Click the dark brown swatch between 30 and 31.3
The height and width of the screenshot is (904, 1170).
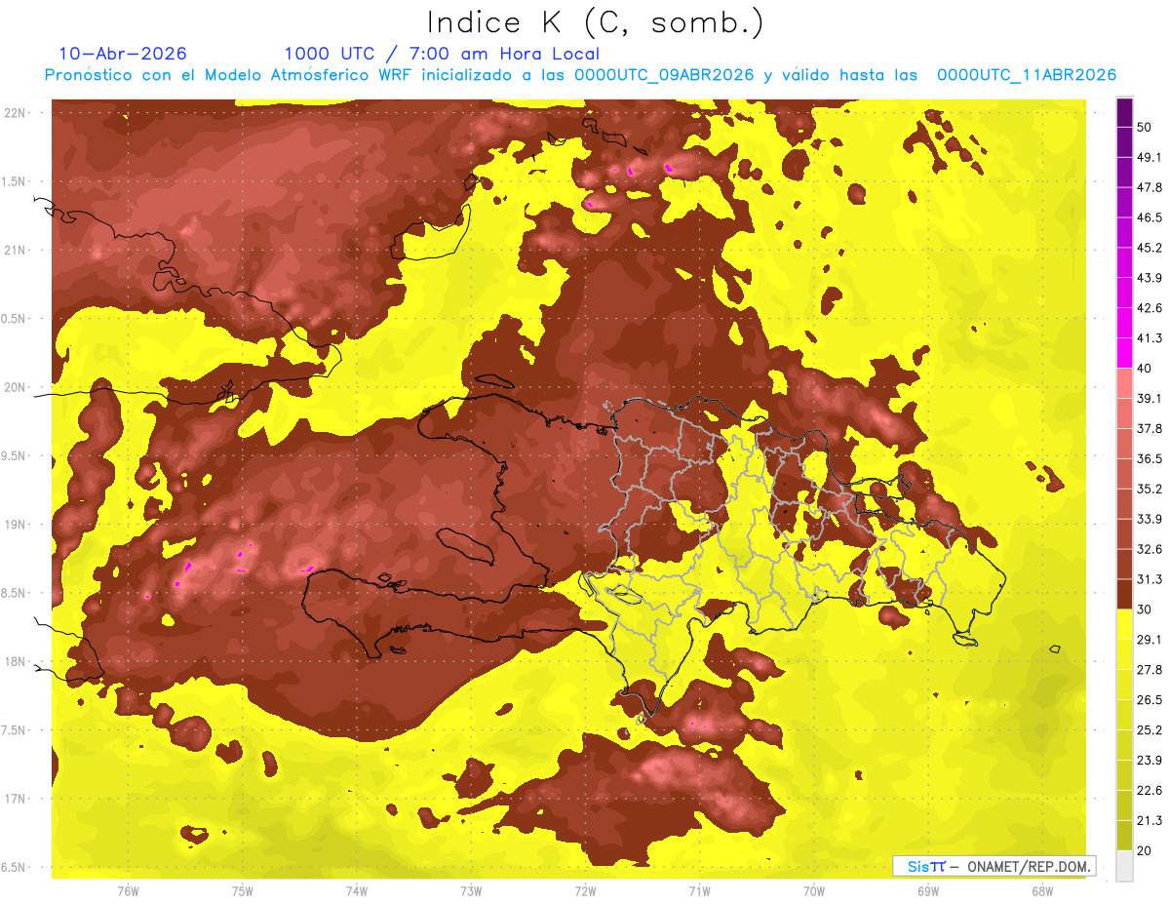tap(1124, 594)
